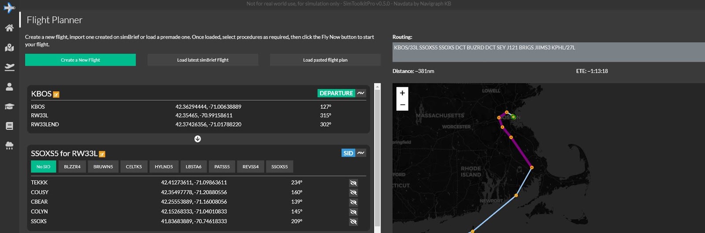Open the Home page in sidebar
The image size is (705, 233).
9,28
